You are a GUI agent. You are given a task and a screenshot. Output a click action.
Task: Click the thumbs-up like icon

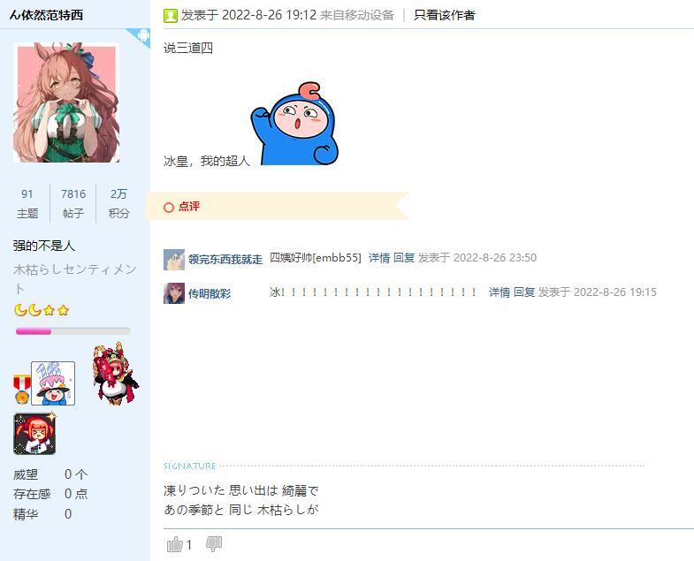[x=175, y=544]
